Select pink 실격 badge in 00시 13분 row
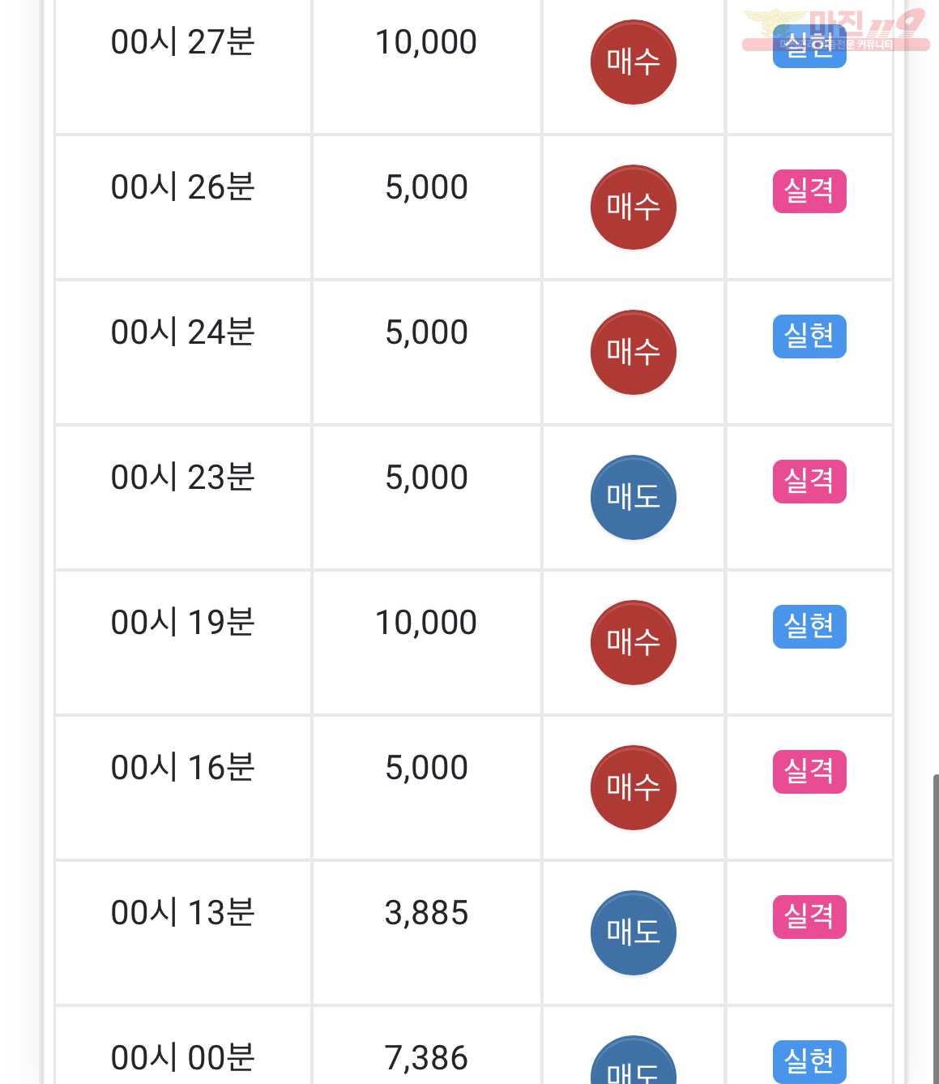Image resolution: width=939 pixels, height=1084 pixels. (809, 917)
